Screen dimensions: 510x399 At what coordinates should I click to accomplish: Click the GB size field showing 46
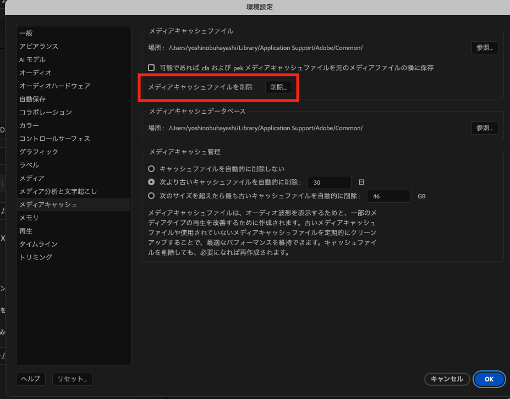389,196
